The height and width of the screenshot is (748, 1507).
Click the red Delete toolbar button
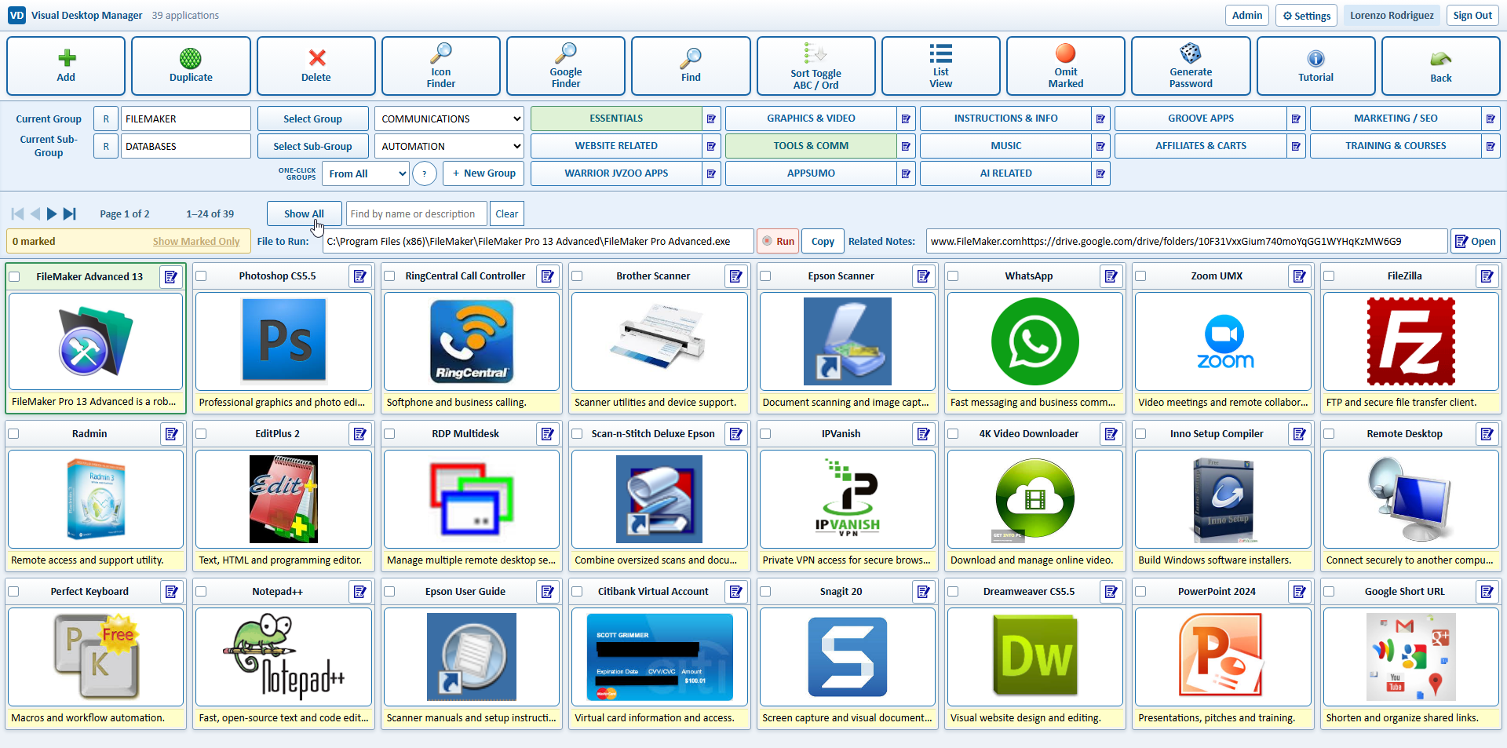pyautogui.click(x=316, y=66)
